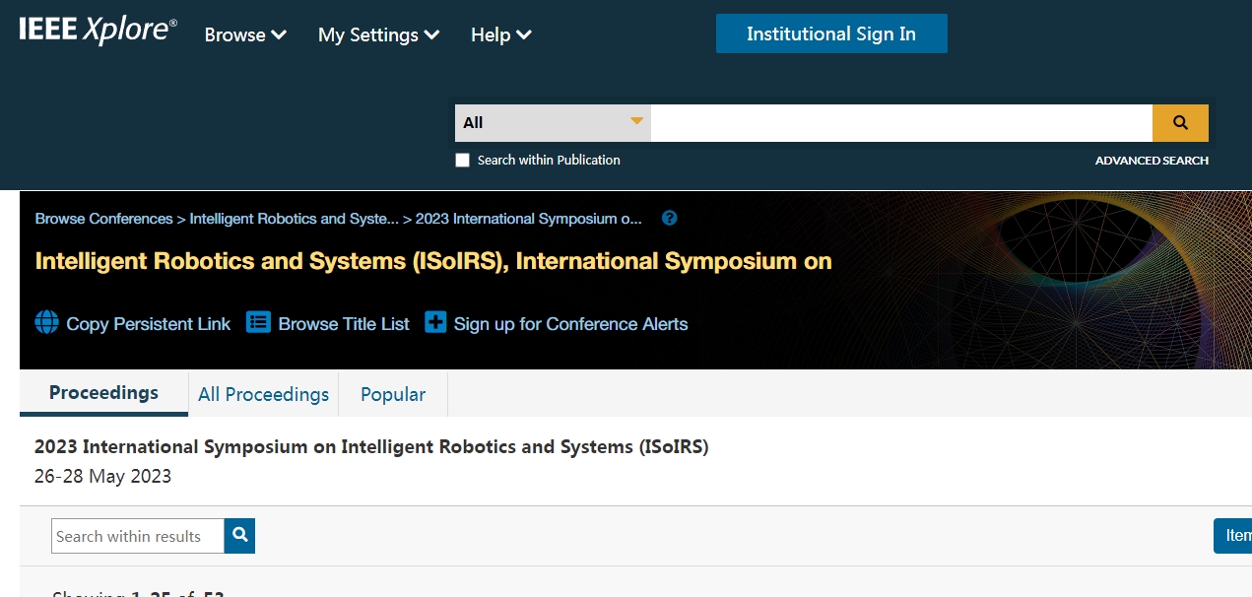
Task: Click the orange magnifier search button
Action: click(x=1180, y=123)
